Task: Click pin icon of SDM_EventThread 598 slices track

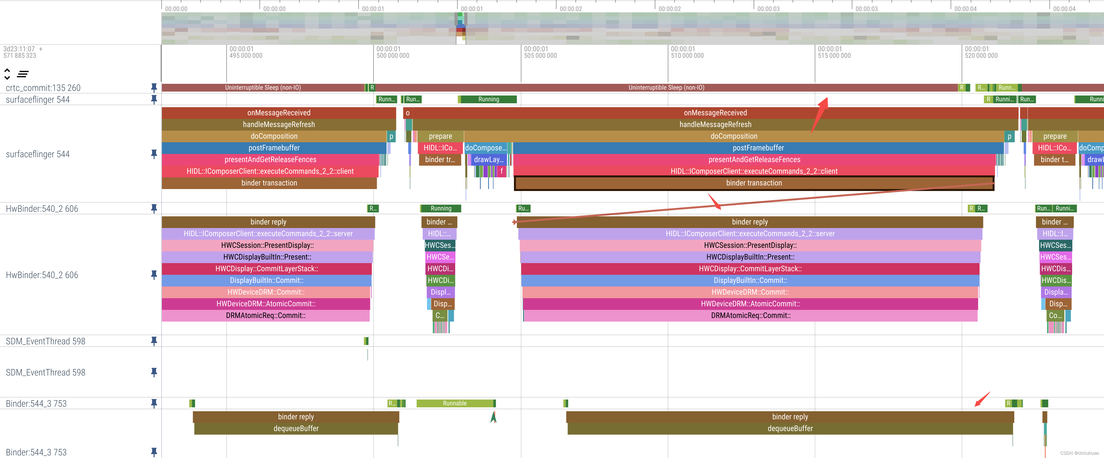Action: tap(154, 372)
